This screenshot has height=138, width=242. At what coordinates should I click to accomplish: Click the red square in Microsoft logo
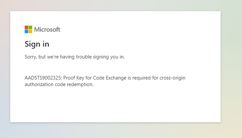26,28
